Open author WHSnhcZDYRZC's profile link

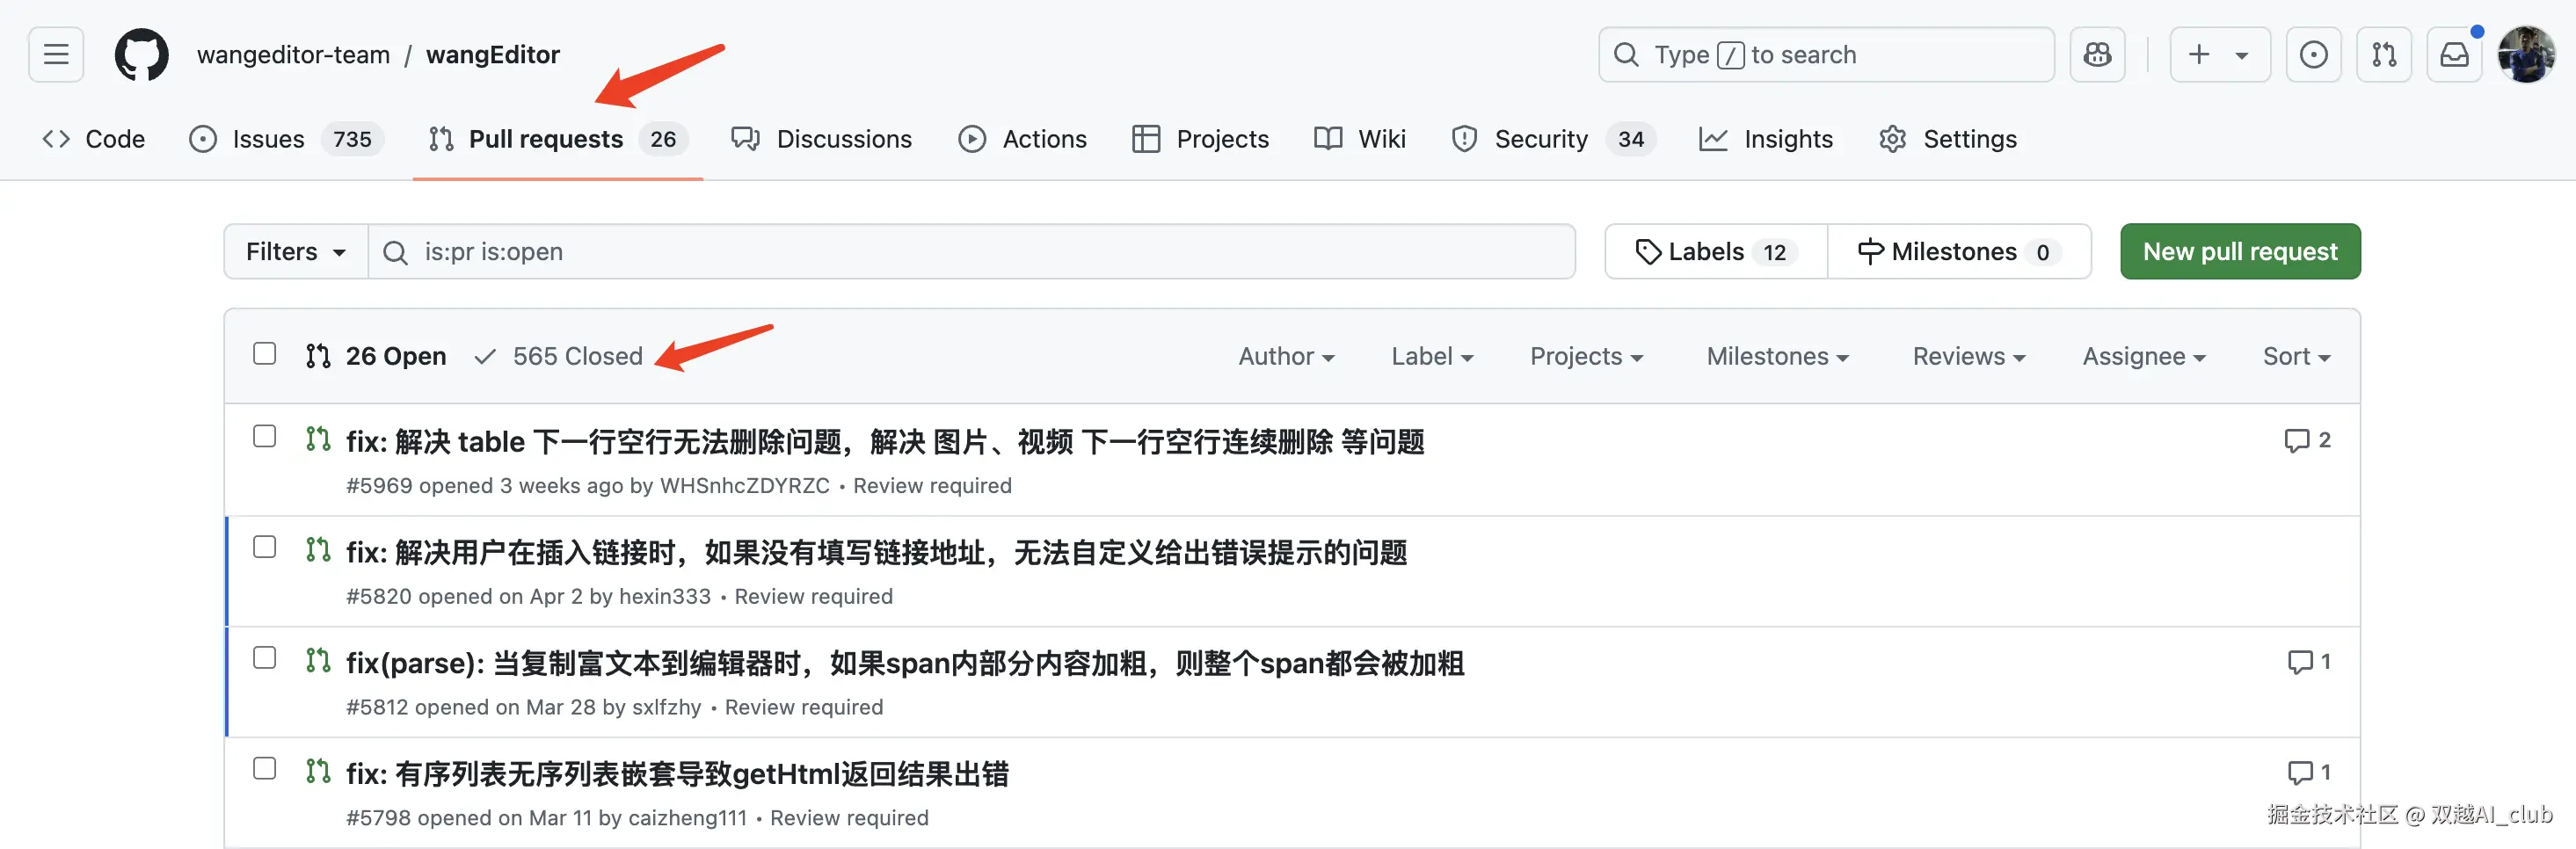point(745,486)
